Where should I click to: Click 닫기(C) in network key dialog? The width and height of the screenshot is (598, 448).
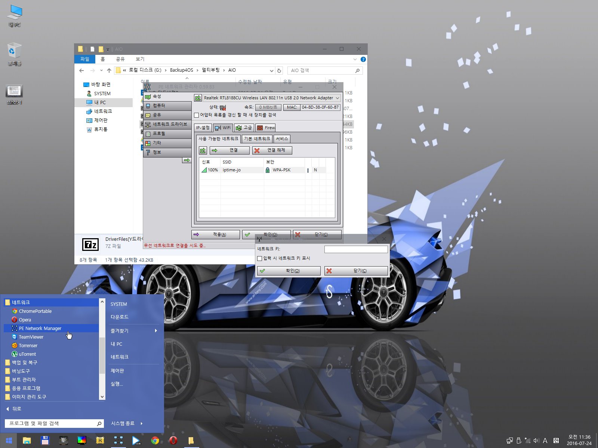click(356, 271)
